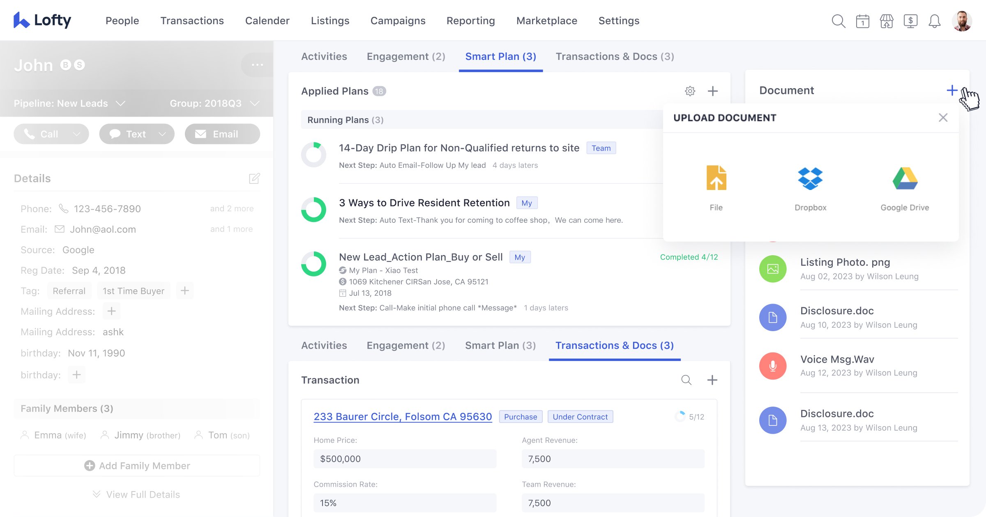The width and height of the screenshot is (986, 517).
Task: Click the notifications bell icon
Action: [x=934, y=21]
